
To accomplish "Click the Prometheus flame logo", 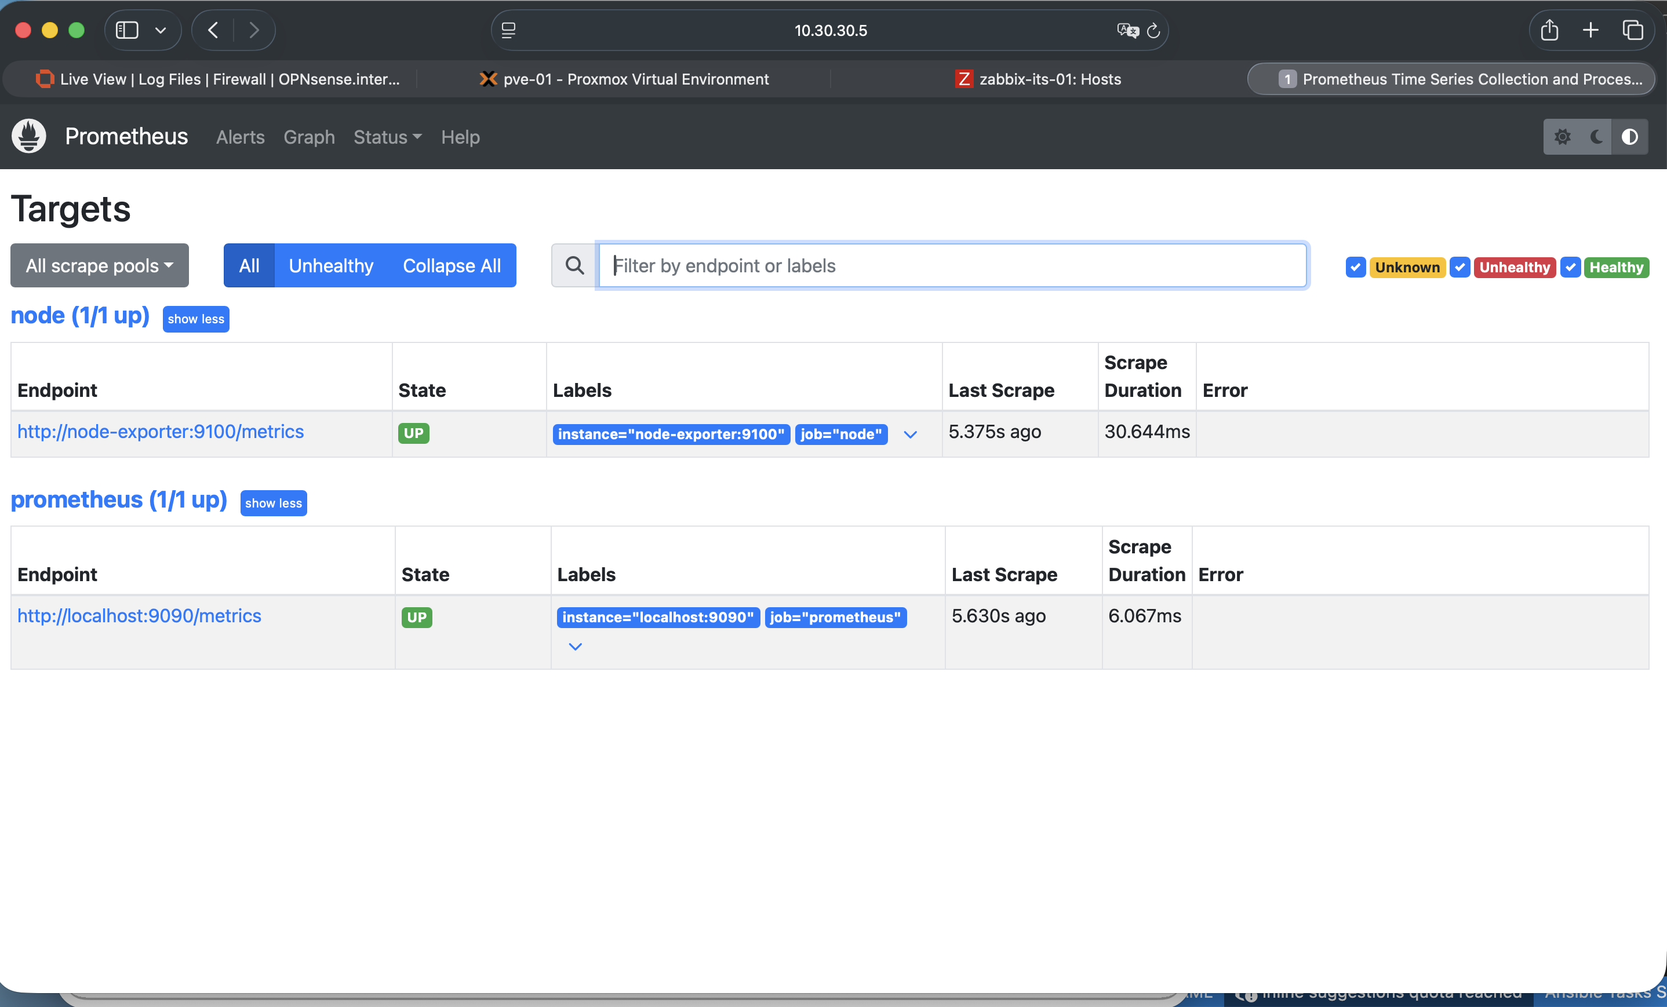I will point(29,137).
